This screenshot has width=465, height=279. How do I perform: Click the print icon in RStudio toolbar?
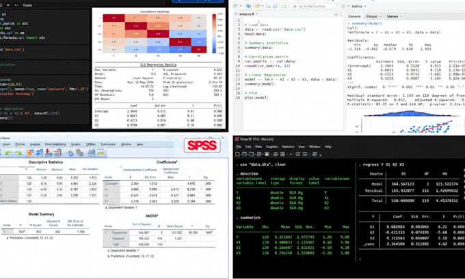pos(284,6)
